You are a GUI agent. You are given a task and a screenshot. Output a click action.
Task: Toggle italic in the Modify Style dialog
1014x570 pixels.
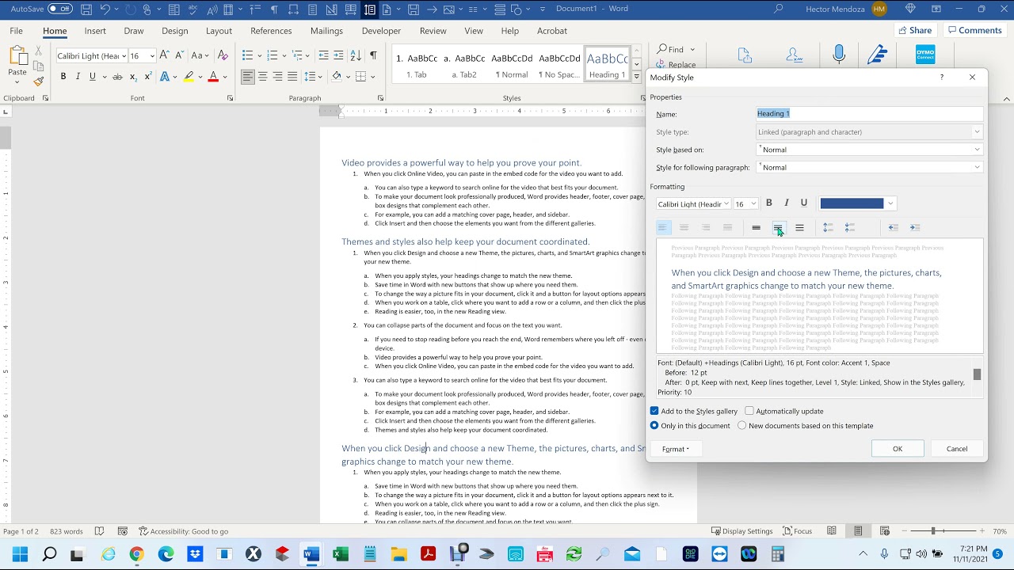click(786, 203)
